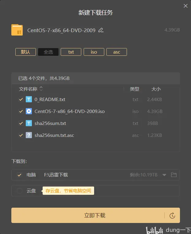
Task: Sort files by name arrows
Action: pos(41,89)
